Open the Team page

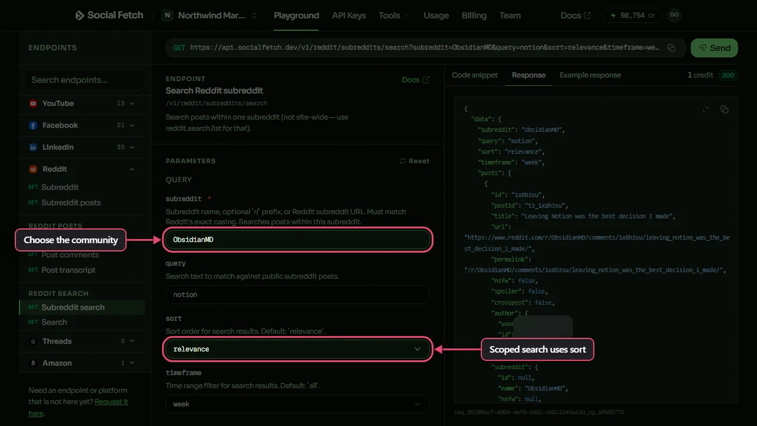click(x=510, y=15)
